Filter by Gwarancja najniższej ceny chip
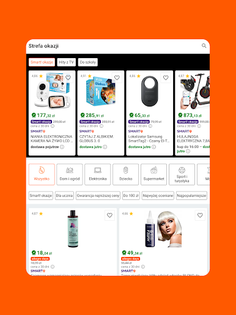 click(98, 196)
